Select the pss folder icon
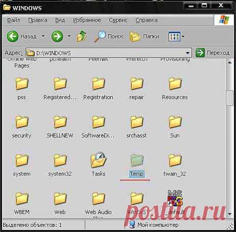 pyautogui.click(x=22, y=84)
